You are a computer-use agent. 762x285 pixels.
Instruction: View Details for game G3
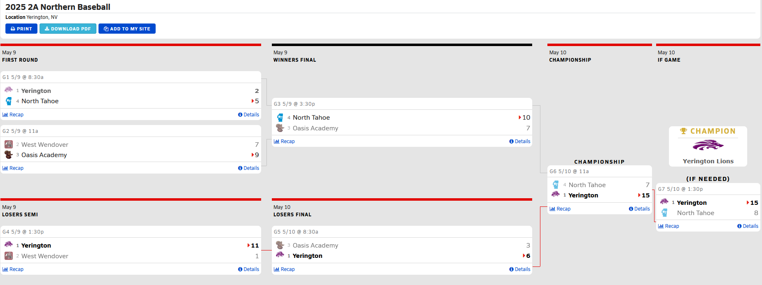pos(520,141)
